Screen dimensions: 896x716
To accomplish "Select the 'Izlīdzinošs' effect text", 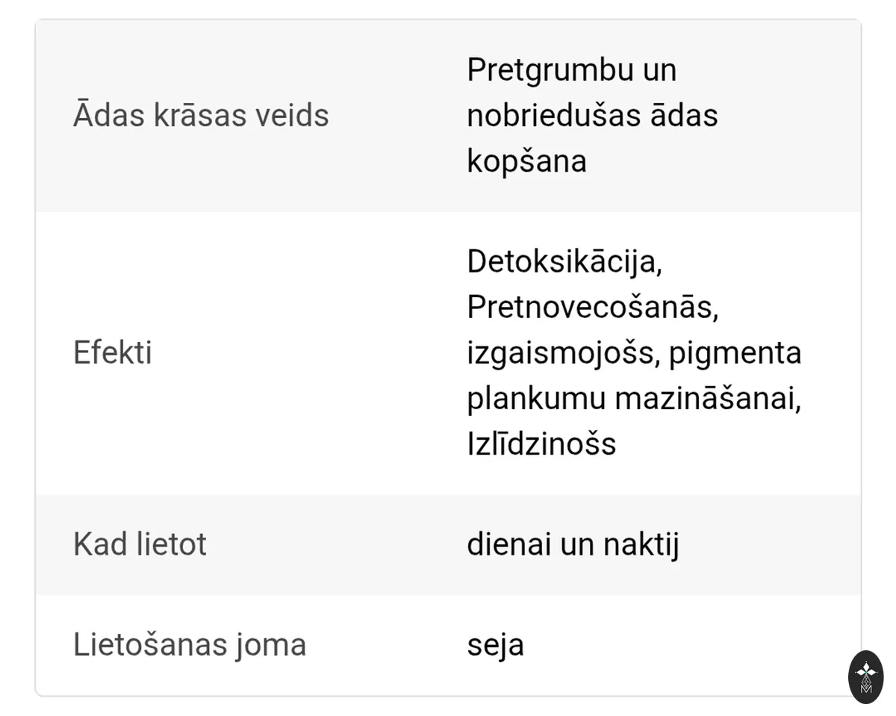I will pos(541,443).
